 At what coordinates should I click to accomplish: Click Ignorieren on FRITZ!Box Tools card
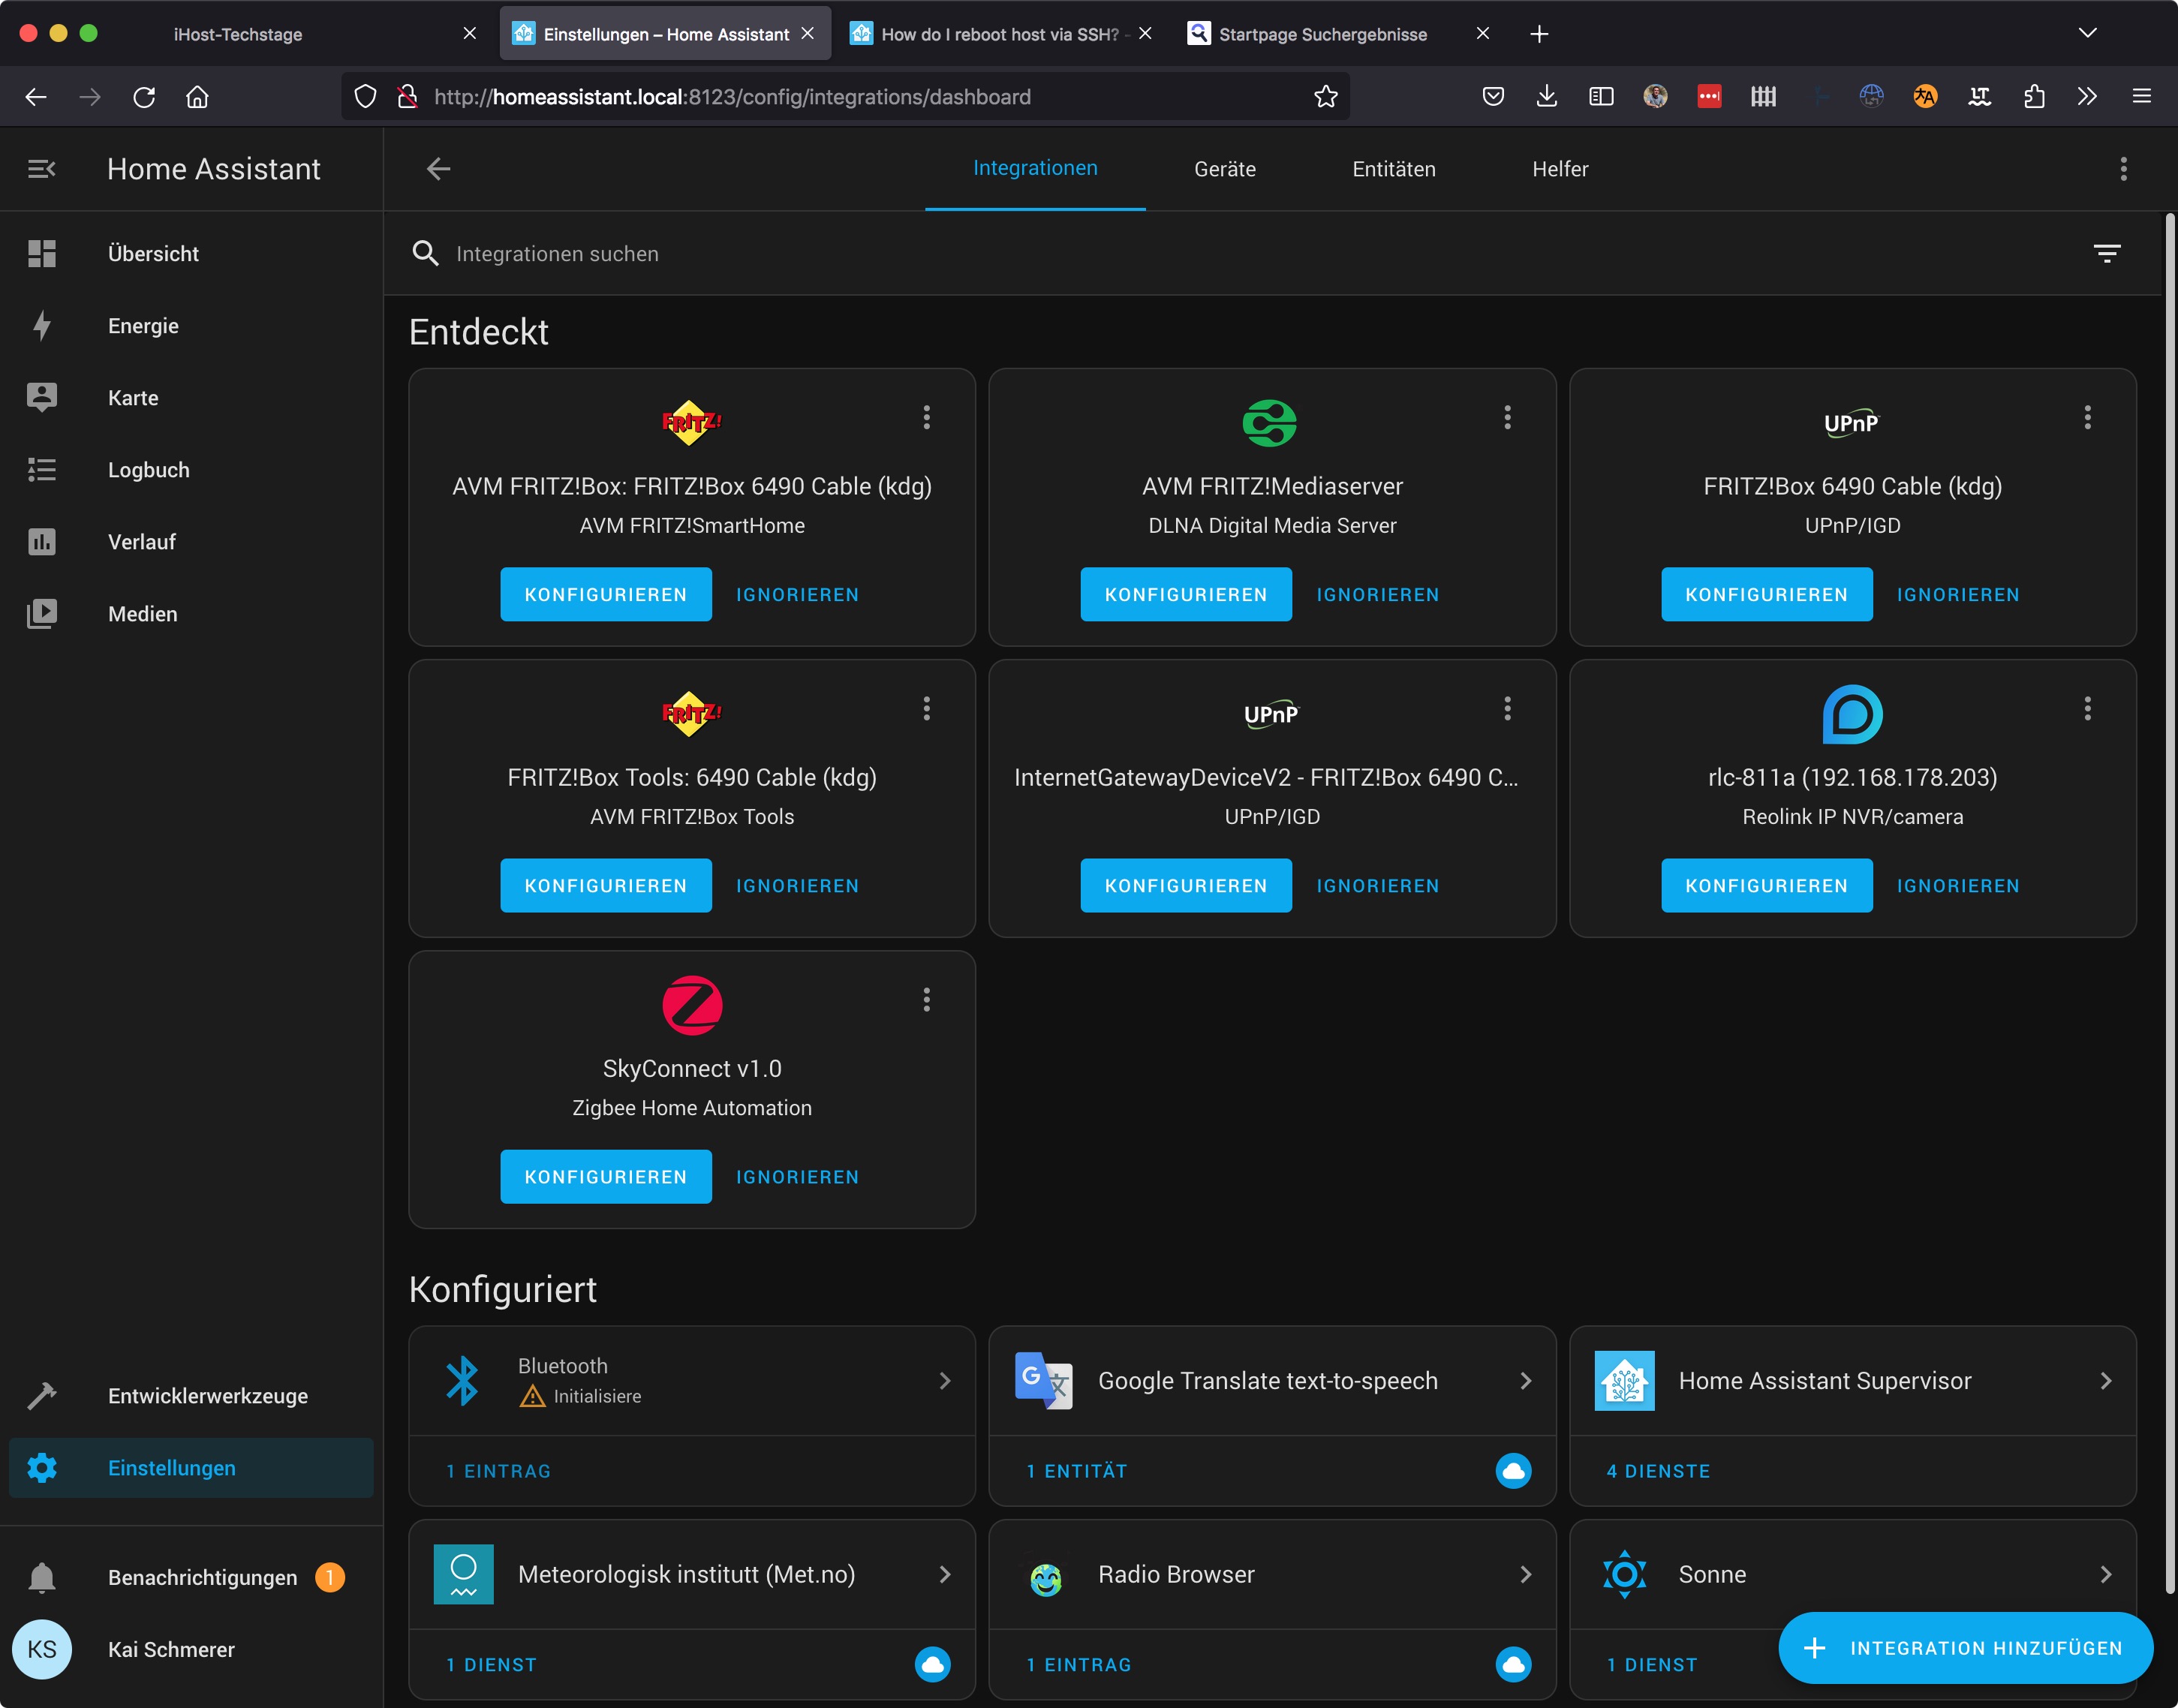pos(797,886)
